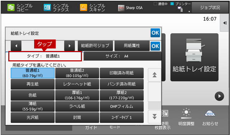Open the 給紙トレイ設定 home tile
Screen dimensions: 230x135
pyautogui.click(x=194, y=57)
